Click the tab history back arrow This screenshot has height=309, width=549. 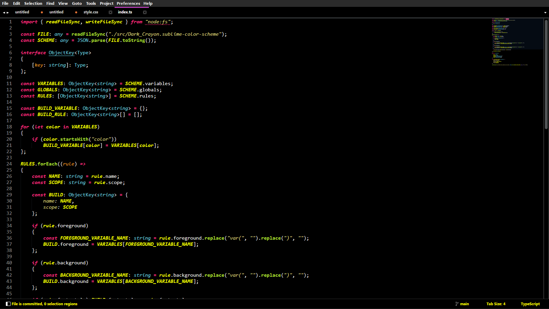[4, 12]
